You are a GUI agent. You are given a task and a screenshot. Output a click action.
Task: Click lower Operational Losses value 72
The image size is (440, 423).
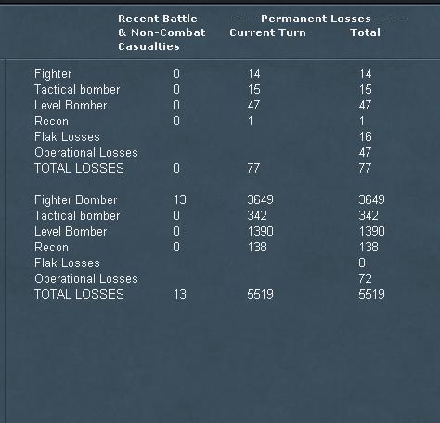365,279
